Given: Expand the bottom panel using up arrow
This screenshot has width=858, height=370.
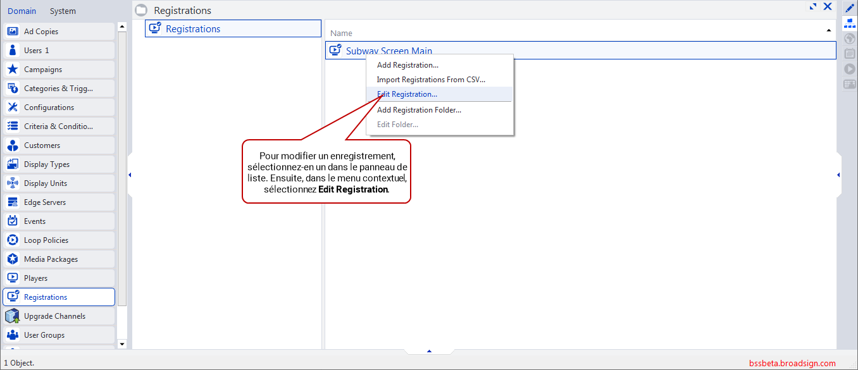Looking at the screenshot, I should point(429,350).
